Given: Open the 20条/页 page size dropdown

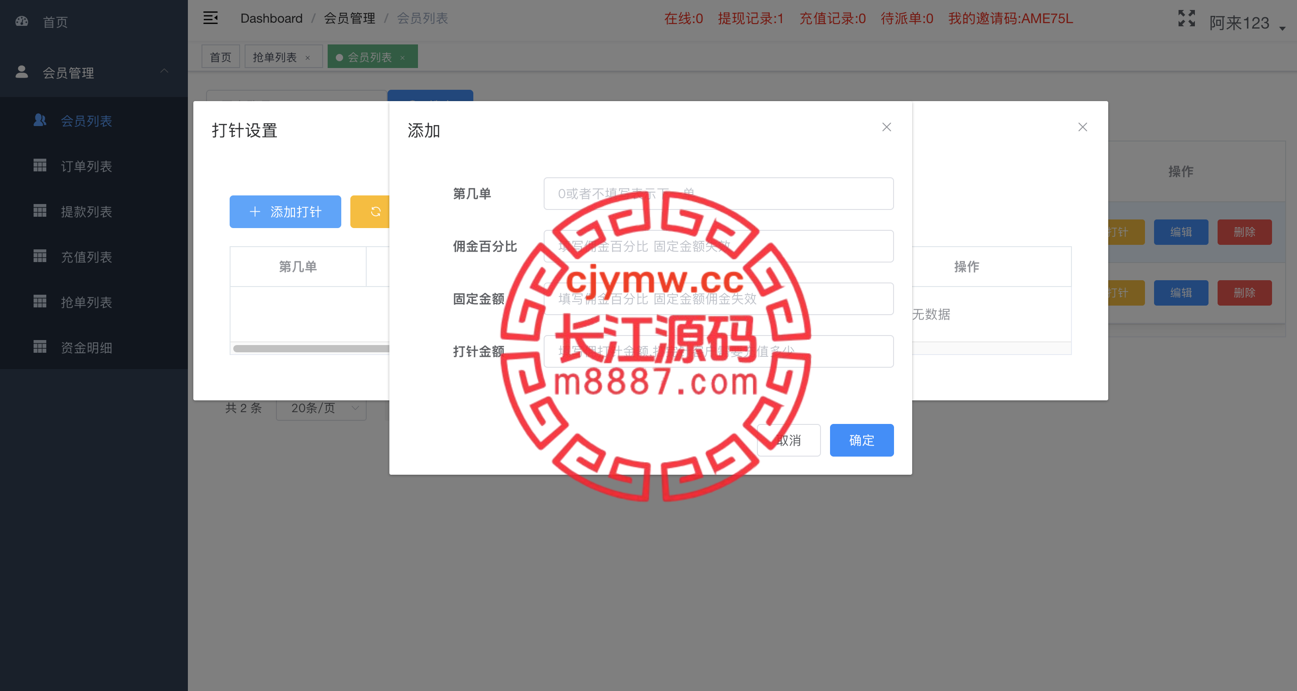Looking at the screenshot, I should (321, 408).
